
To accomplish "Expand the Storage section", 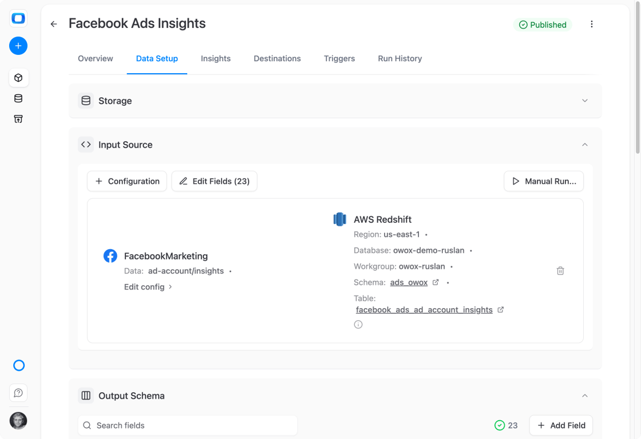I will 584,101.
